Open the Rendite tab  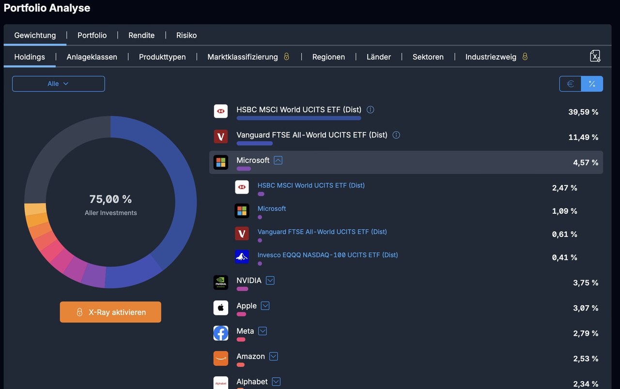click(141, 35)
